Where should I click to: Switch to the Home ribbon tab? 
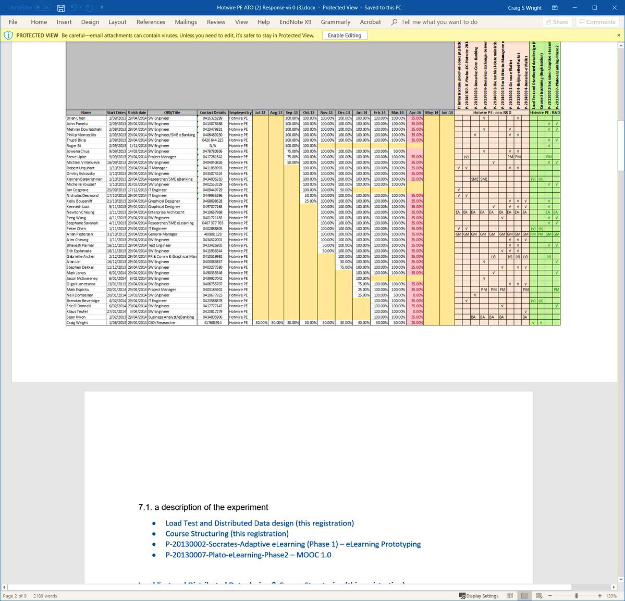[x=39, y=22]
